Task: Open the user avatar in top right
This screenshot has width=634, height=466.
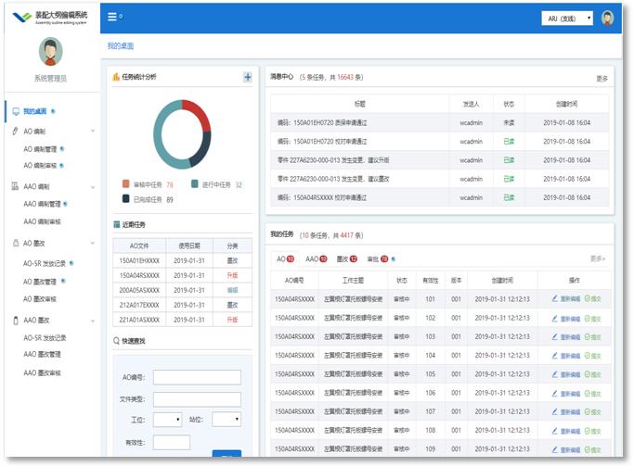Action: click(607, 18)
